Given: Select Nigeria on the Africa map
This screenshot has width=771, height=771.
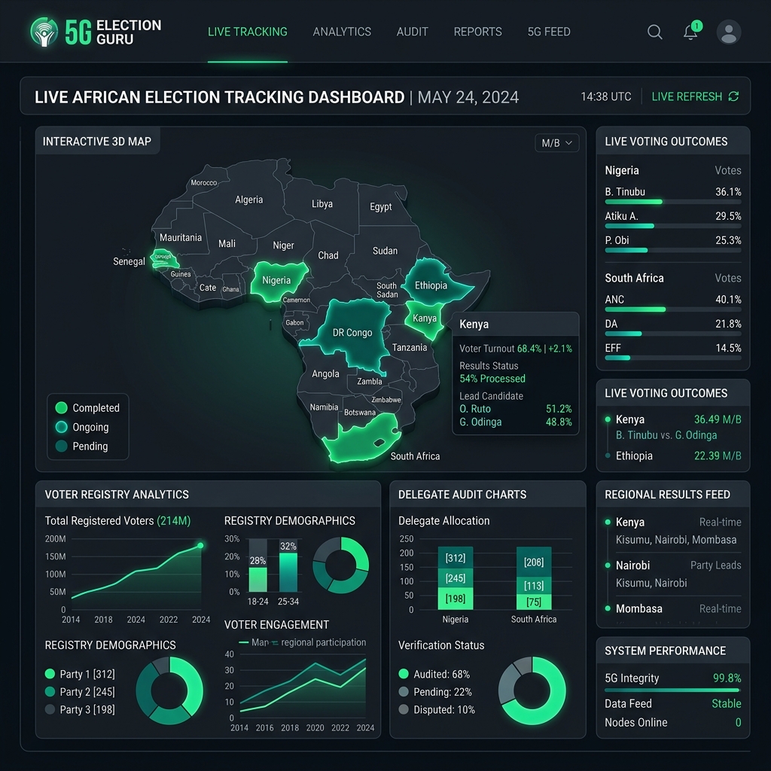Looking at the screenshot, I should [x=277, y=281].
